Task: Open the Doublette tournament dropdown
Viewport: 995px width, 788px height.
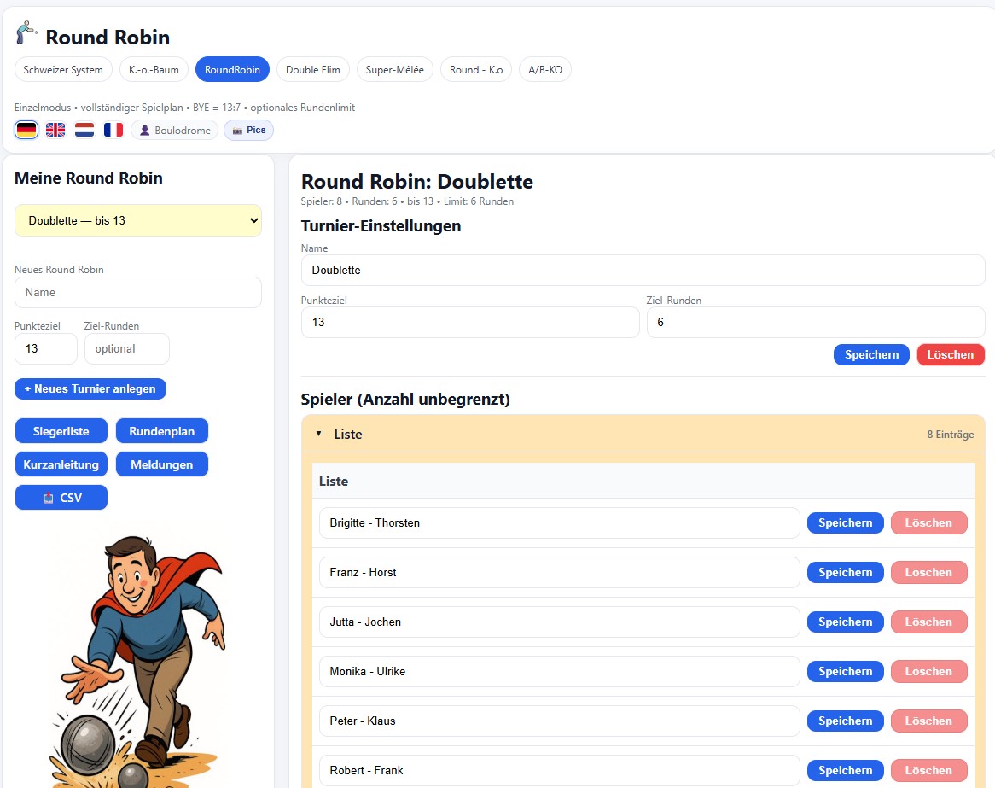Action: [x=138, y=220]
